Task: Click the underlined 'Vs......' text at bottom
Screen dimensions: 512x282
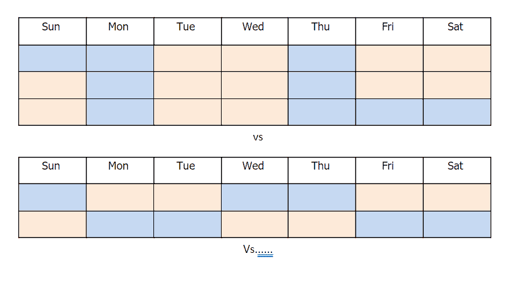Action: click(x=258, y=250)
